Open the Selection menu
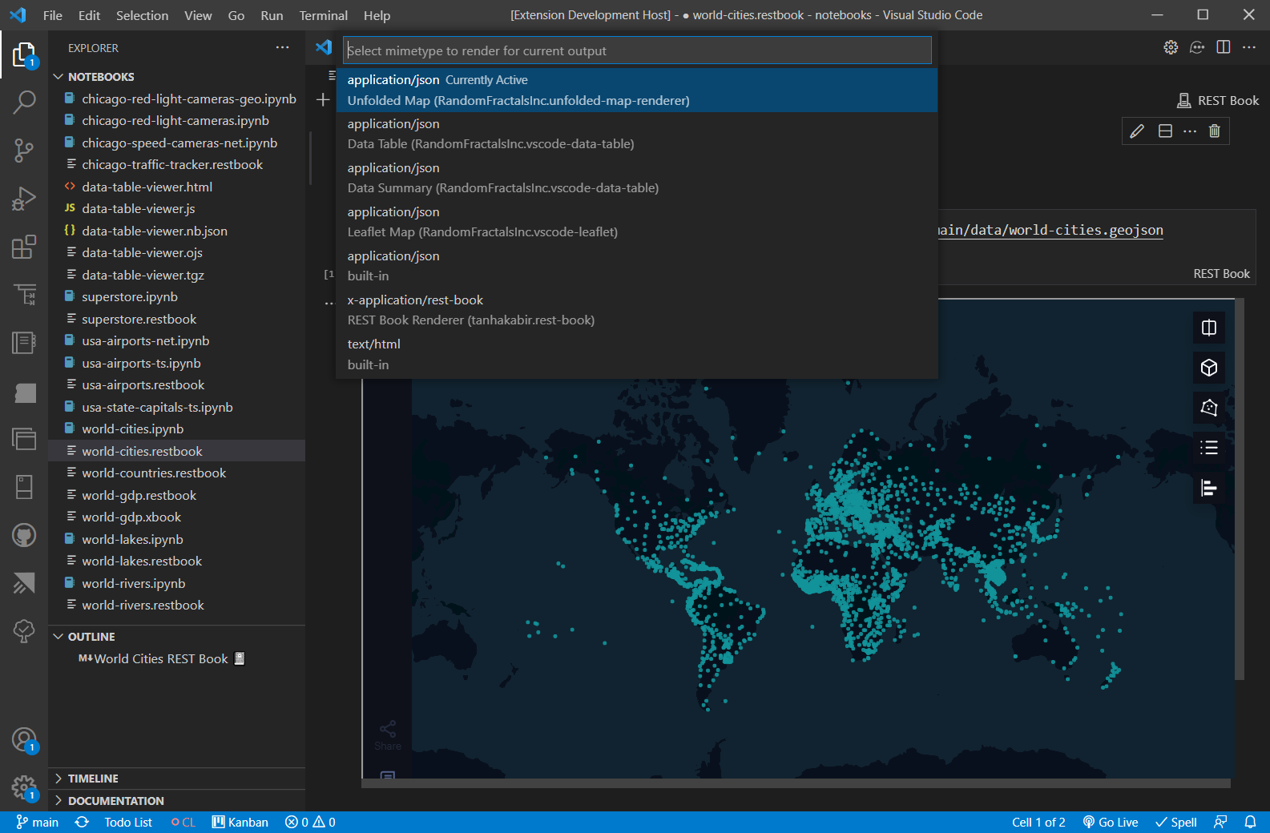 142,15
